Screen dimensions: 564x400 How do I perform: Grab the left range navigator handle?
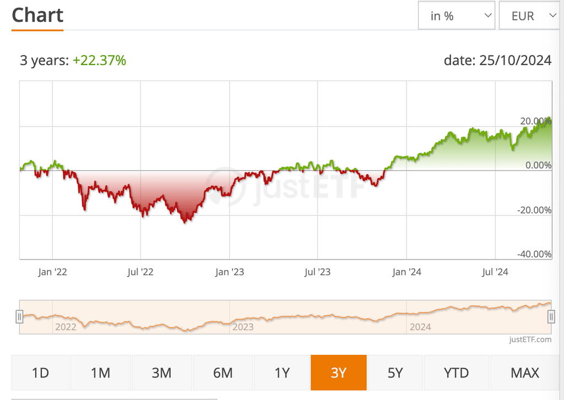pos(19,316)
